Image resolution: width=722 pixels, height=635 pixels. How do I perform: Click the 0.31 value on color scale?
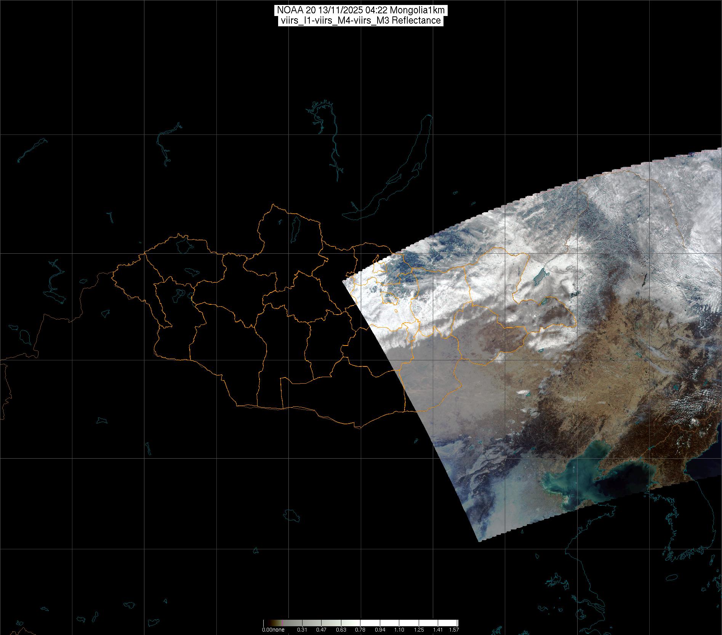tap(302, 630)
